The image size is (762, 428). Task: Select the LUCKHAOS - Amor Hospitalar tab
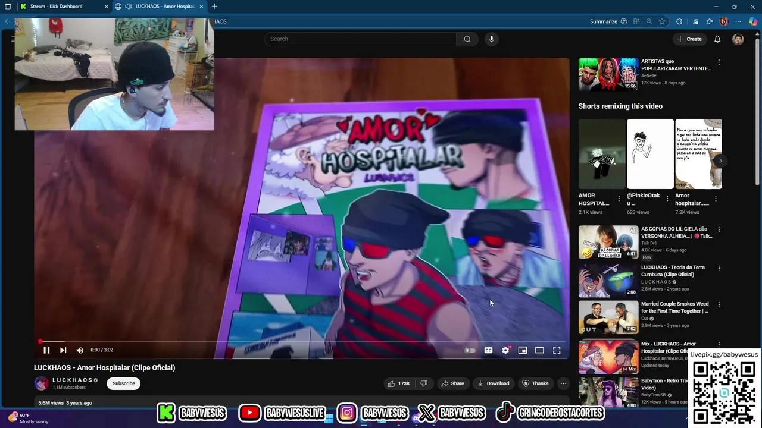(160, 6)
